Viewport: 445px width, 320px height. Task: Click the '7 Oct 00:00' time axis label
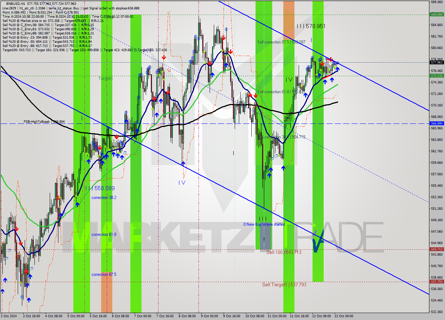[x=143, y=316]
